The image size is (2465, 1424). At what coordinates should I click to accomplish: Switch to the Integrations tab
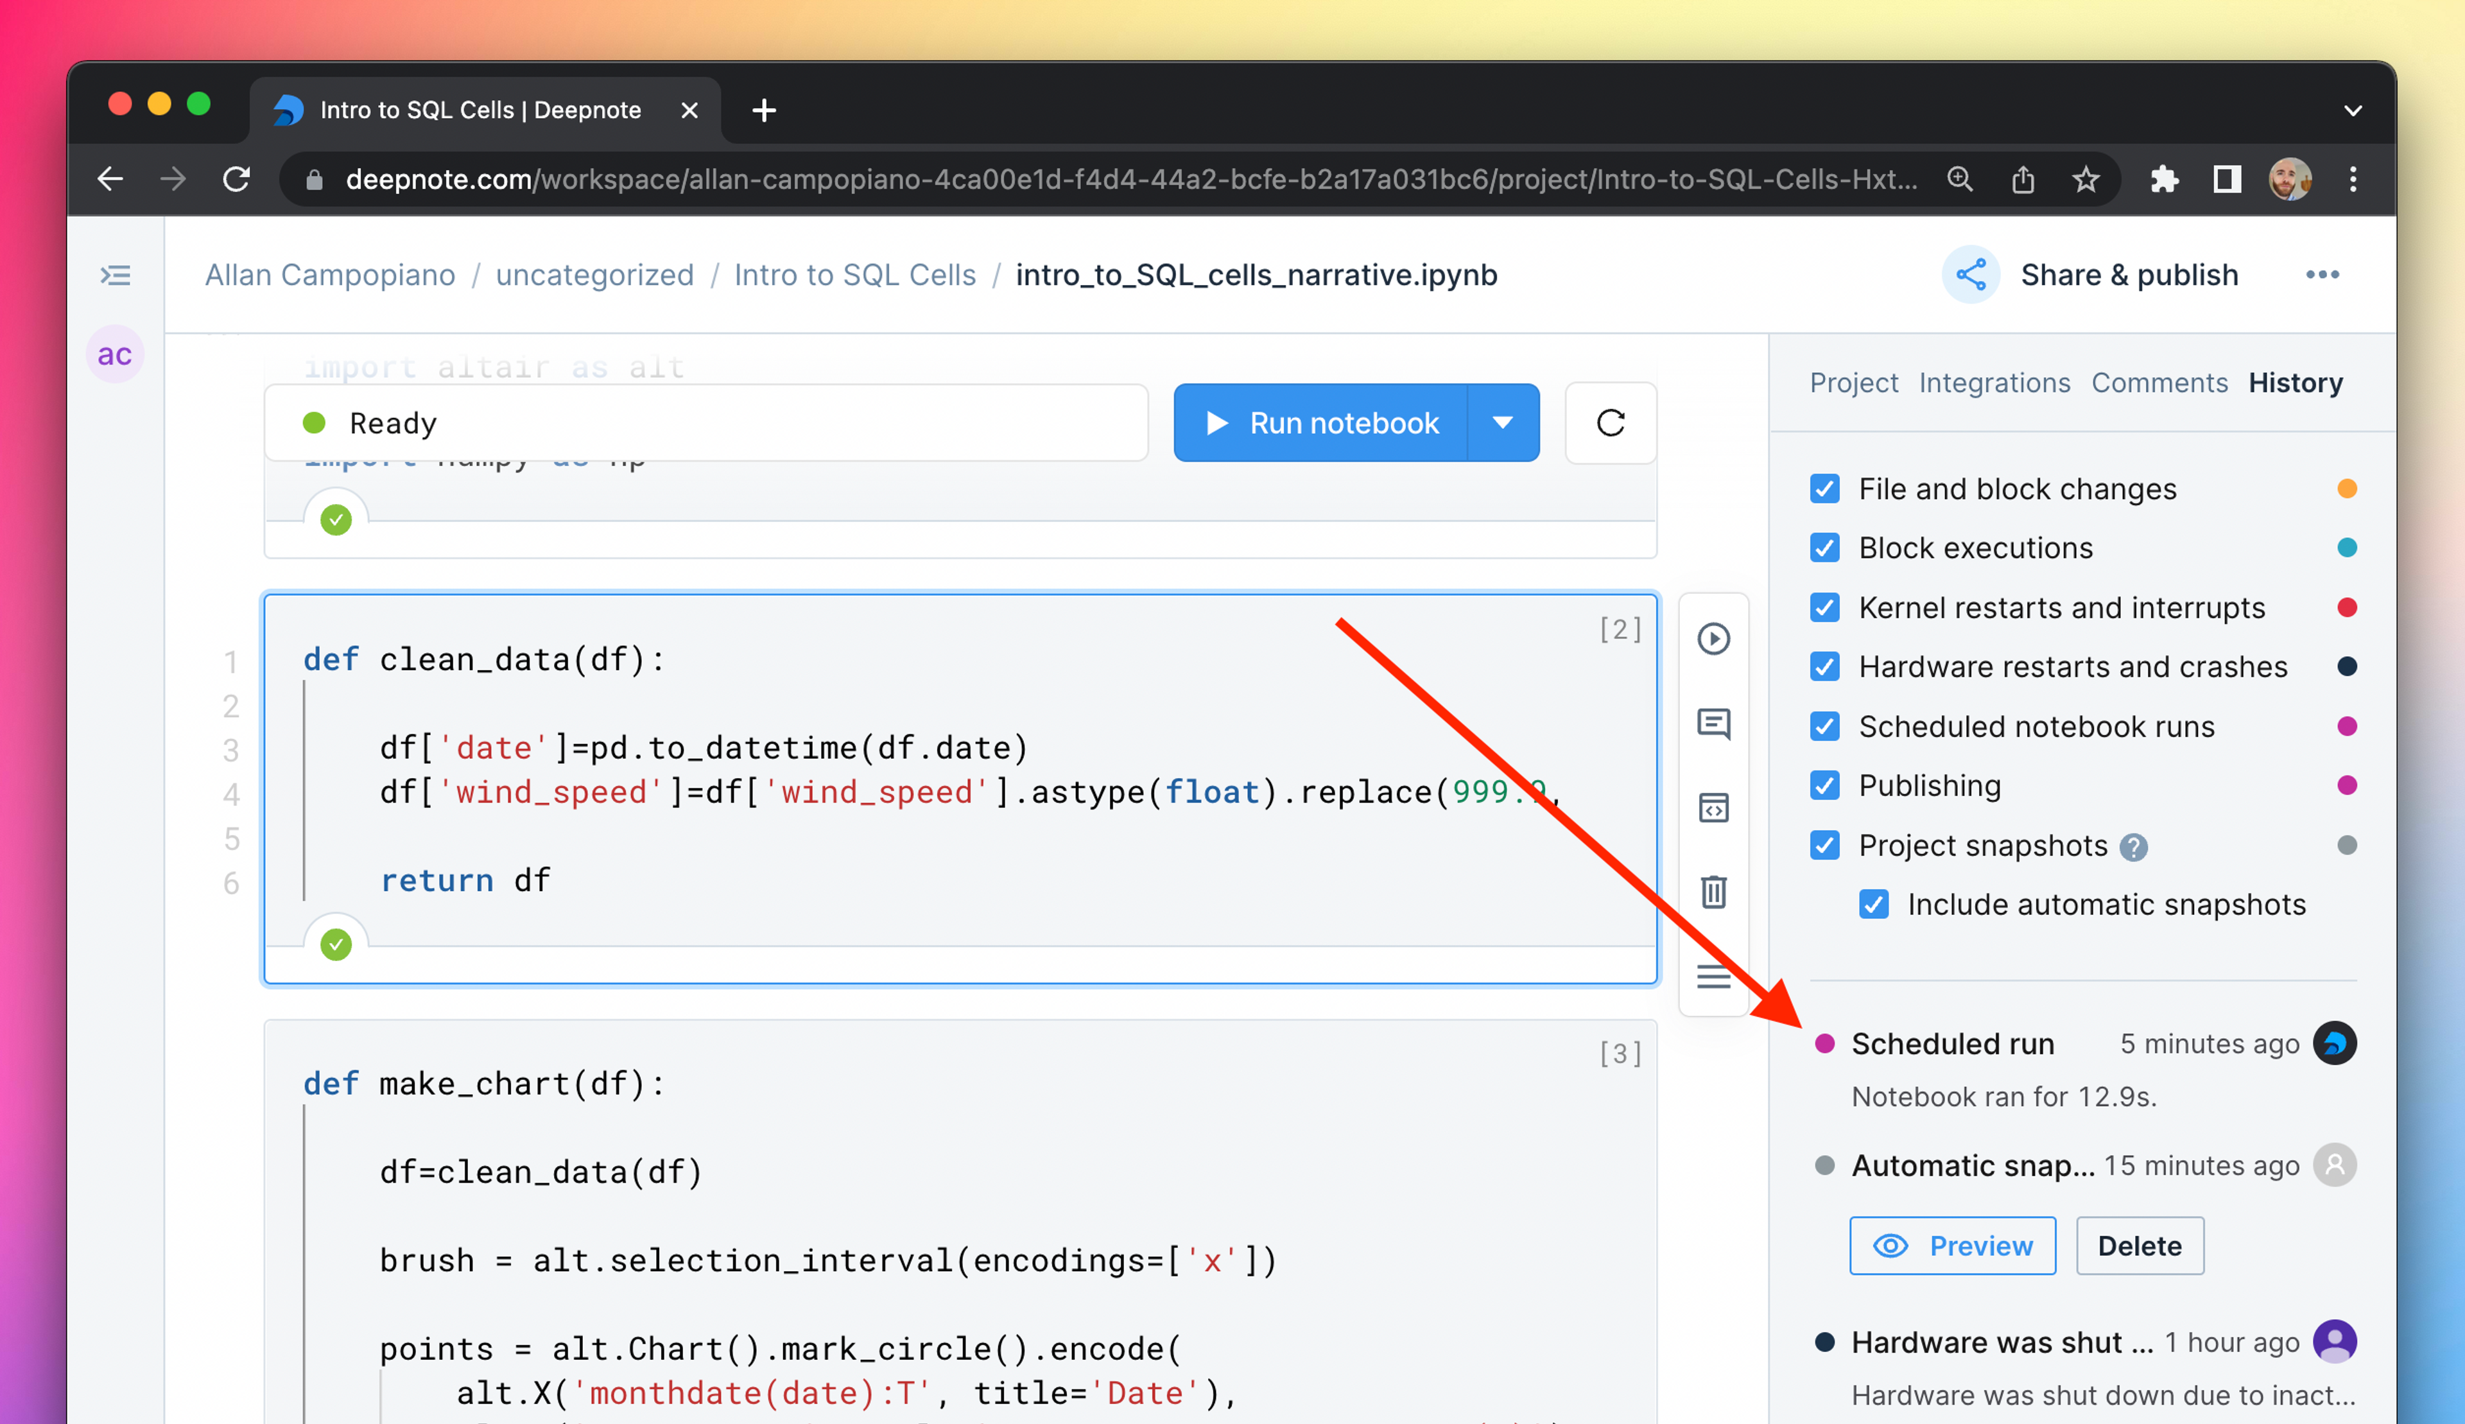coord(1994,383)
